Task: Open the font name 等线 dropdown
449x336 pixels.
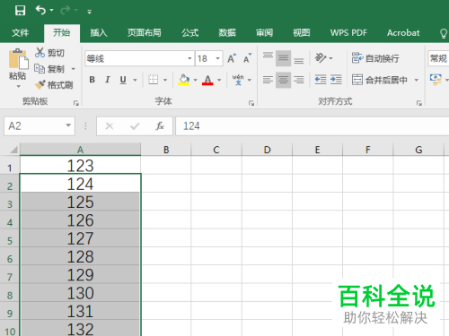Action: pos(189,58)
